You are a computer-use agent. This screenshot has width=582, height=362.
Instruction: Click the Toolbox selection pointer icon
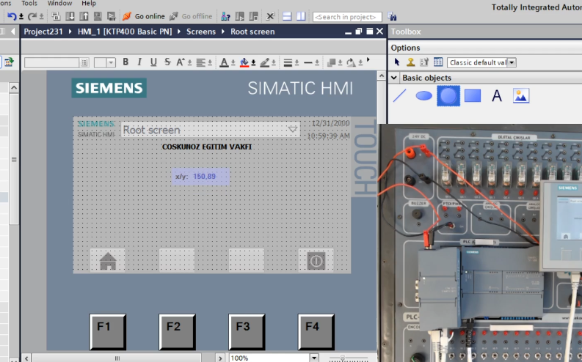pos(397,62)
